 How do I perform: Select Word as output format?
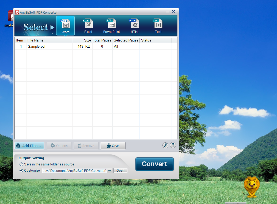66,26
